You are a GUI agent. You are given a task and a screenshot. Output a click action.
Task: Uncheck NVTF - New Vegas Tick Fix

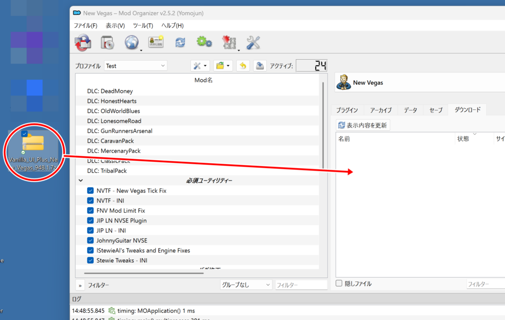click(x=90, y=191)
